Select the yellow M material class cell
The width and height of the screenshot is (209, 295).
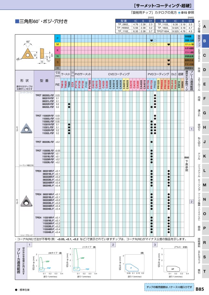[58, 44]
